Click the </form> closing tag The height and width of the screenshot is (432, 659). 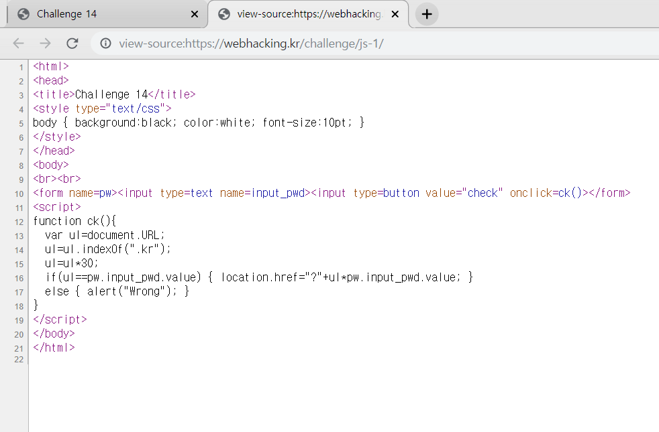609,193
